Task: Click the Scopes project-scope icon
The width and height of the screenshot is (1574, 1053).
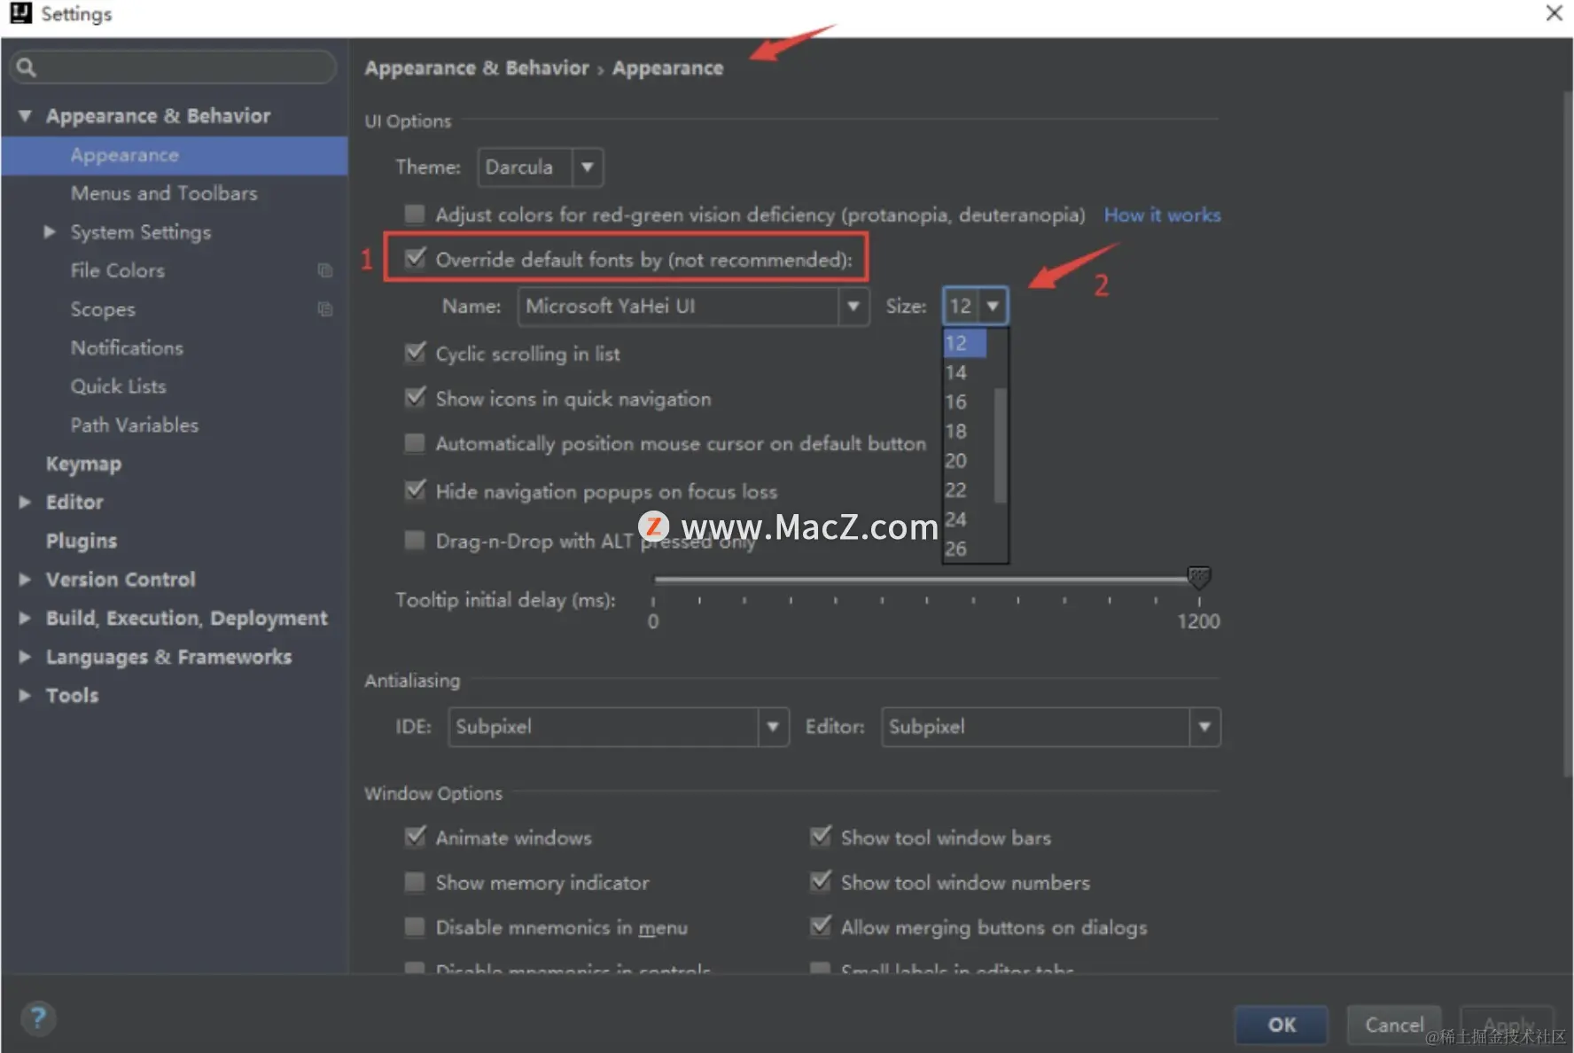Action: [325, 309]
